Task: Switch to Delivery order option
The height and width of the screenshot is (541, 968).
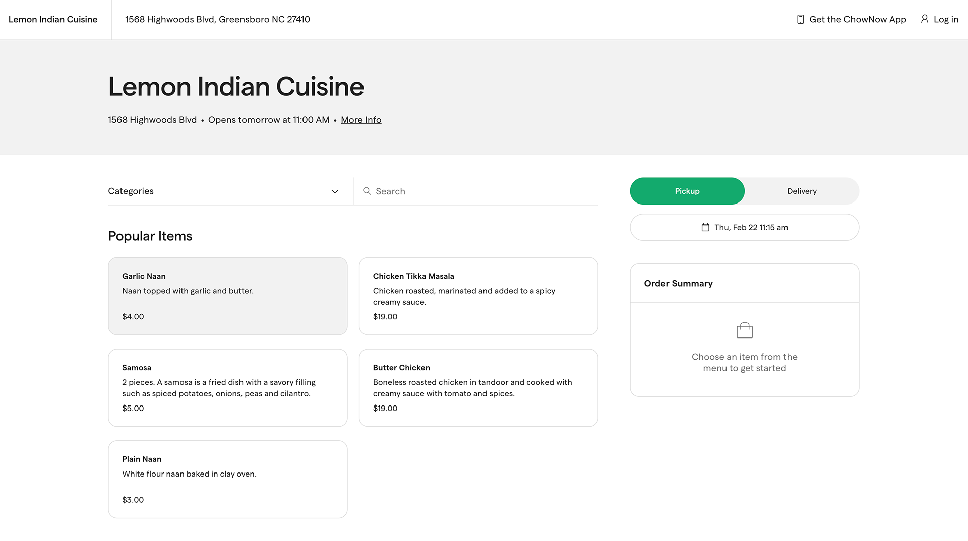Action: click(802, 191)
